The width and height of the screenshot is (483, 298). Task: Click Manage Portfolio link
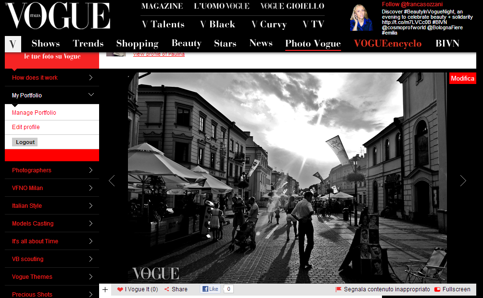coord(34,113)
